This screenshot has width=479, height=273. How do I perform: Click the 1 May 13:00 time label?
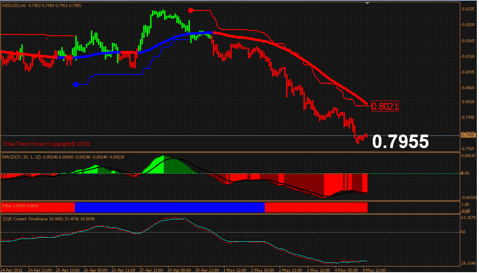pyautogui.click(x=235, y=270)
